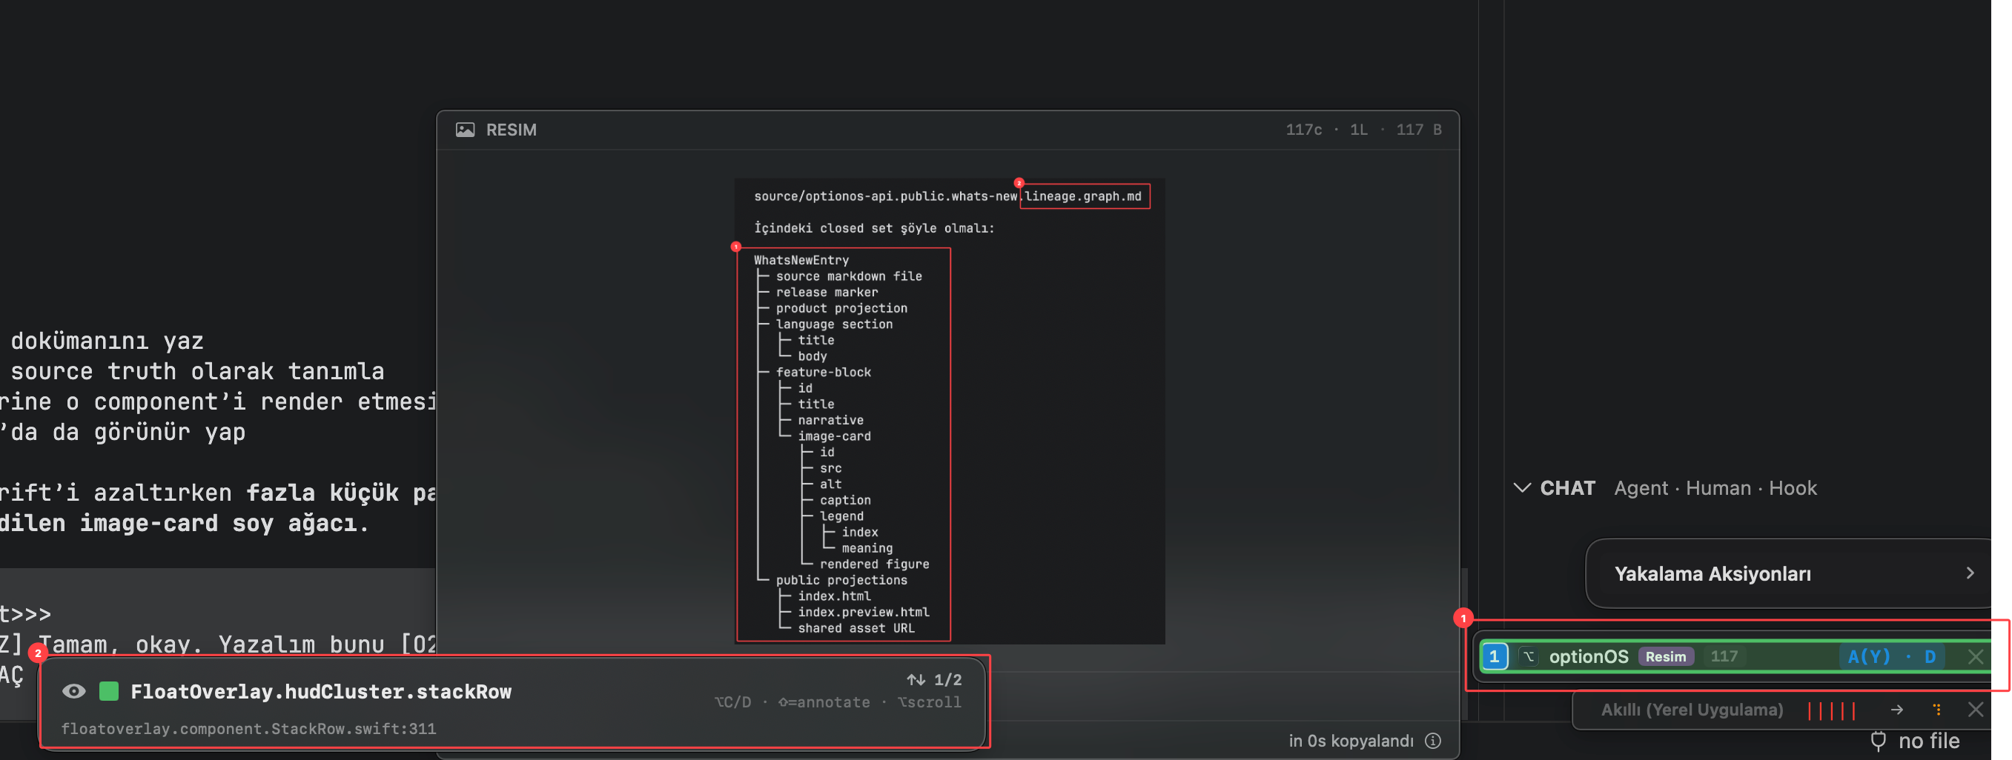Click the image-card line in the tree image
Image resolution: width=2012 pixels, height=760 pixels.
[834, 436]
